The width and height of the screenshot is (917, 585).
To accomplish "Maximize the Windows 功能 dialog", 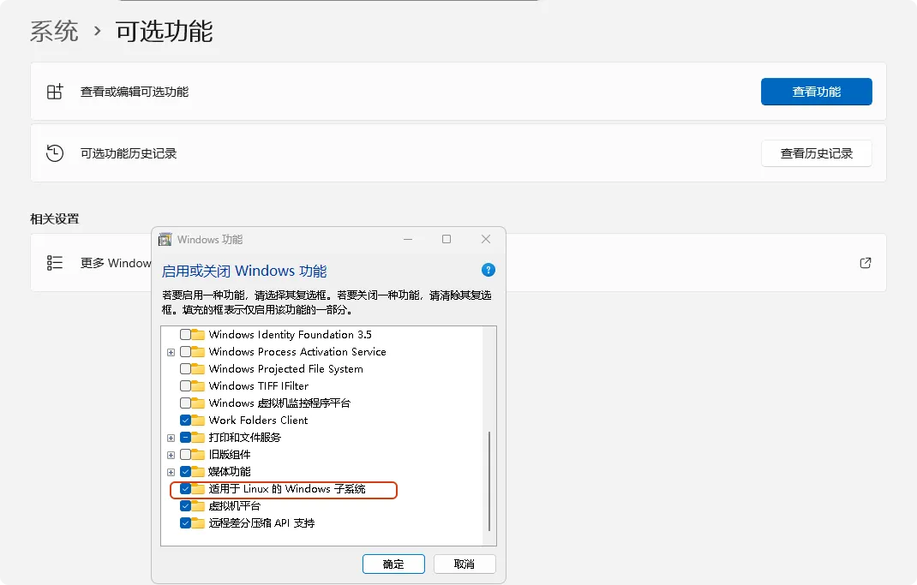I will tap(447, 240).
